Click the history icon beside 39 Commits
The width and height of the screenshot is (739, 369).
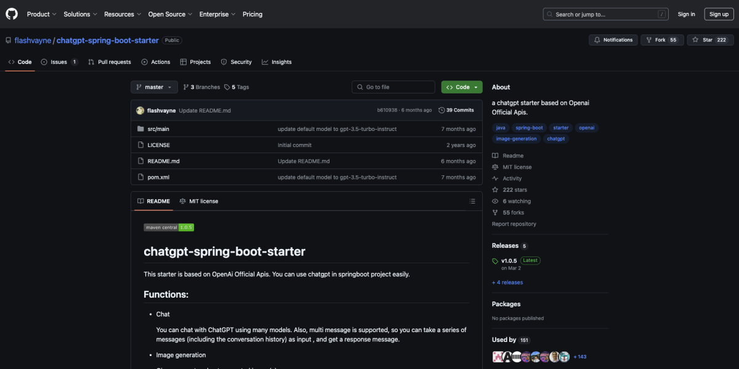click(443, 109)
